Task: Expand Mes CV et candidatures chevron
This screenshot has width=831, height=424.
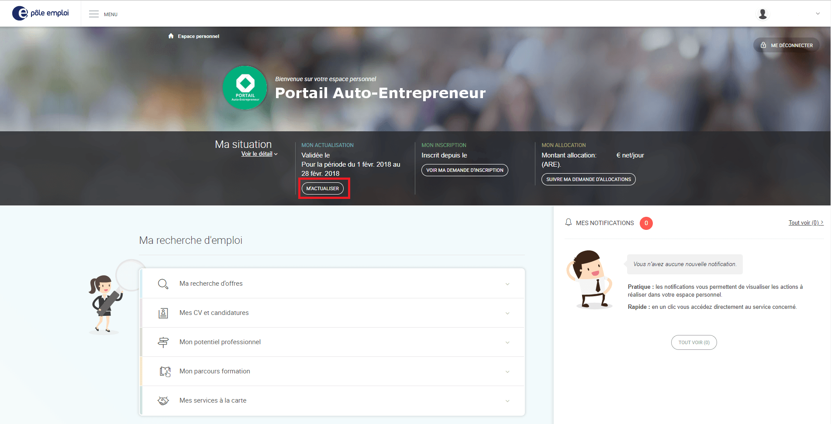Action: pyautogui.click(x=507, y=313)
